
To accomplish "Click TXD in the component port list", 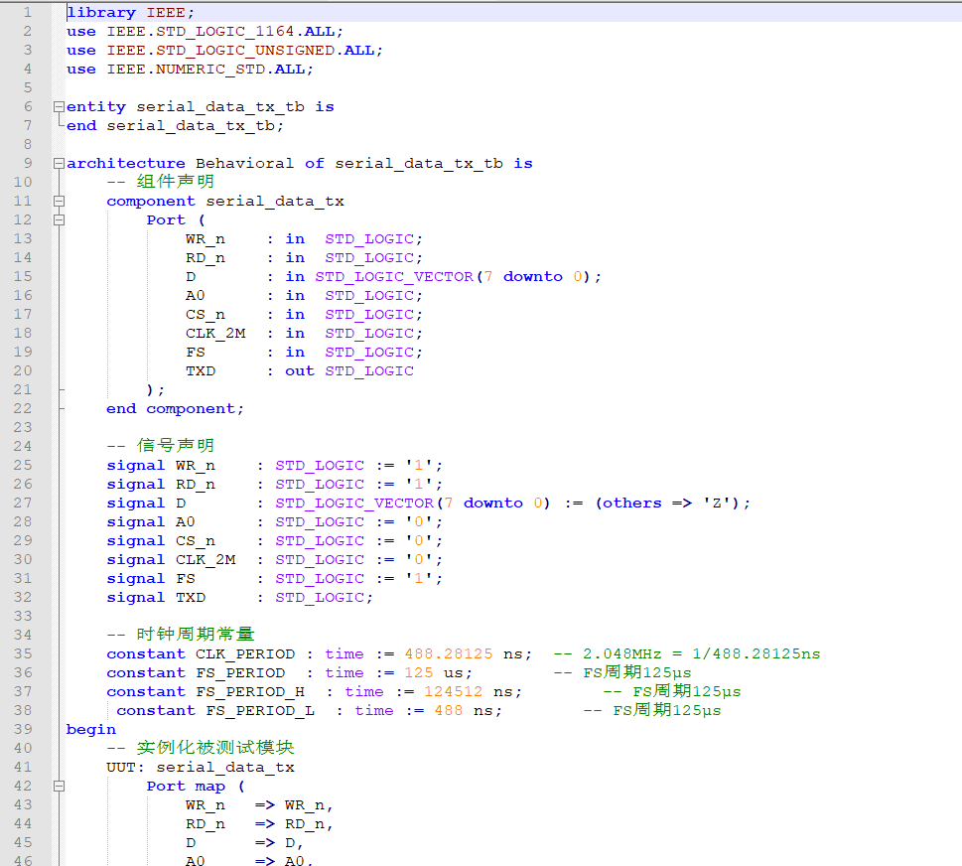I will click(200, 371).
